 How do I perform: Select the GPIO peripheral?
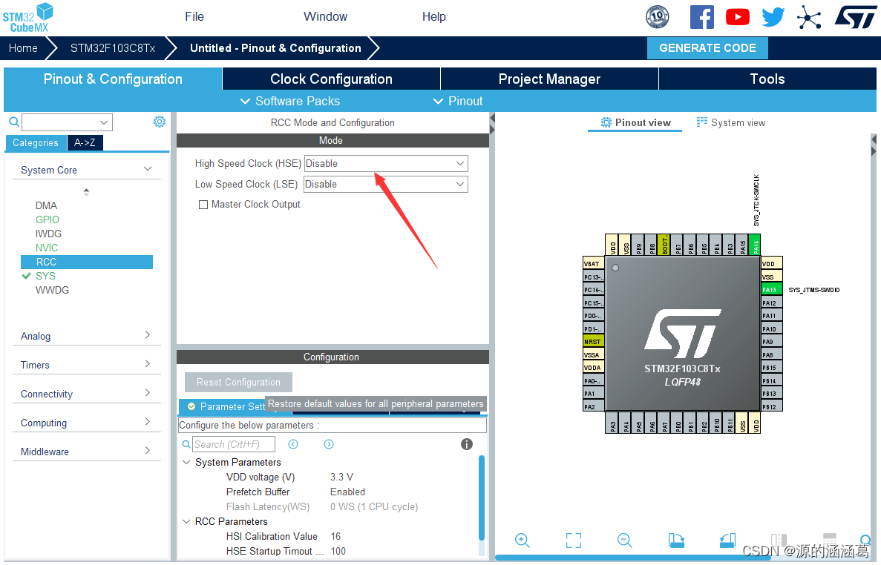click(x=48, y=219)
